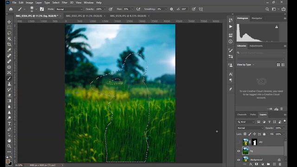Select the Move tool
Viewport: 297px width, 167px height.
click(x=9, y=22)
